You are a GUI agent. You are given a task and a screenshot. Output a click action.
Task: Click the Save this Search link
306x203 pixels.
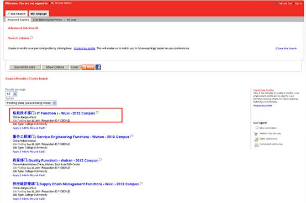click(x=287, y=49)
